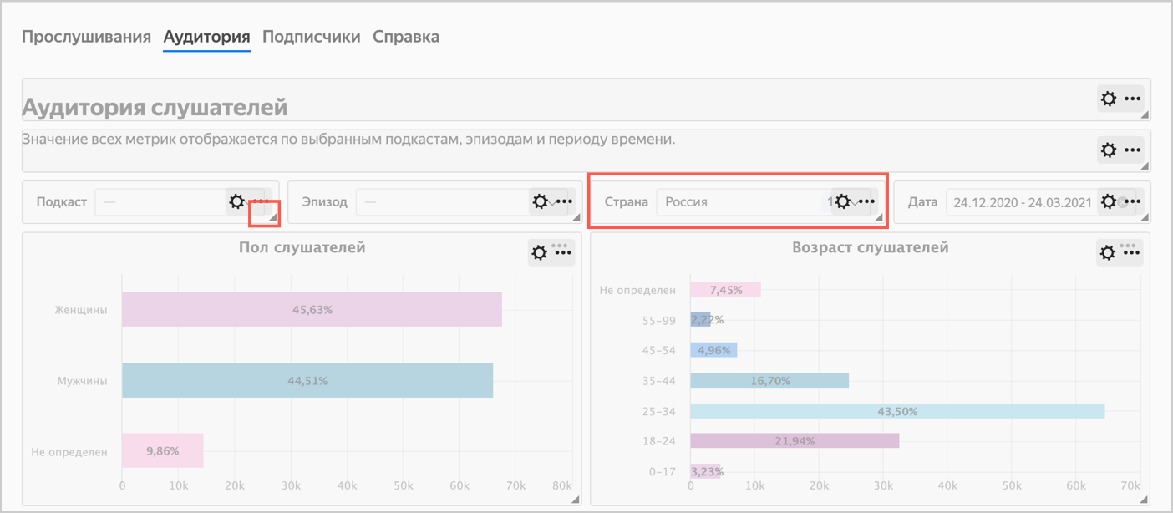The height and width of the screenshot is (513, 1173).
Task: Click resize handle of Подкаст selector widget
Action: 268,216
